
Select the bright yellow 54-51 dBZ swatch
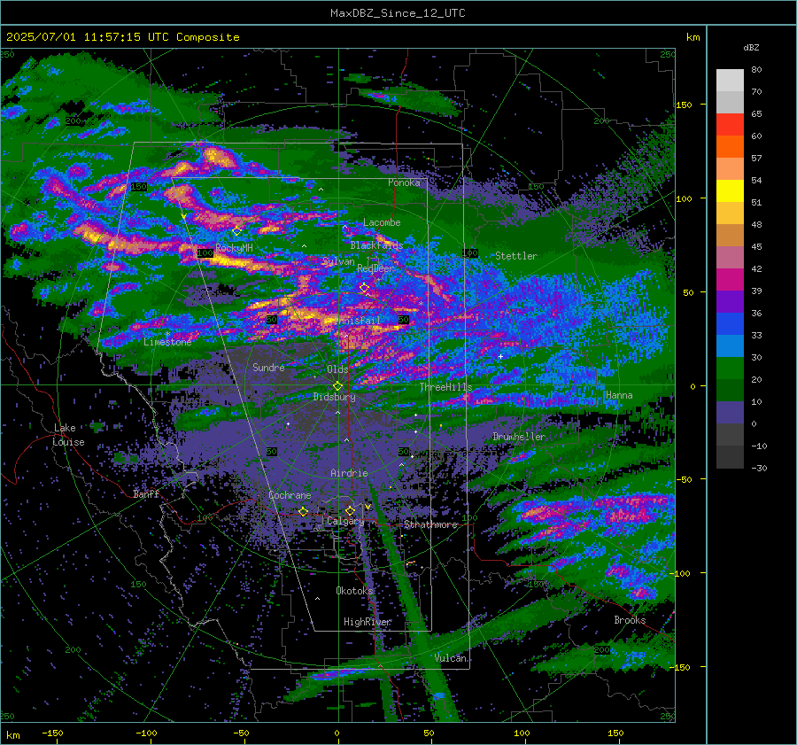(730, 191)
